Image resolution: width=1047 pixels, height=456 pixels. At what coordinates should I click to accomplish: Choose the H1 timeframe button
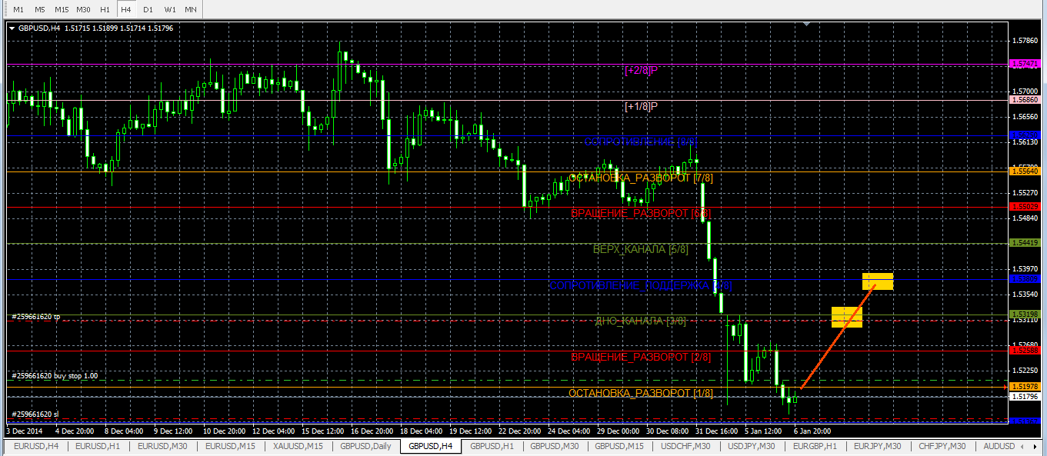coord(105,9)
